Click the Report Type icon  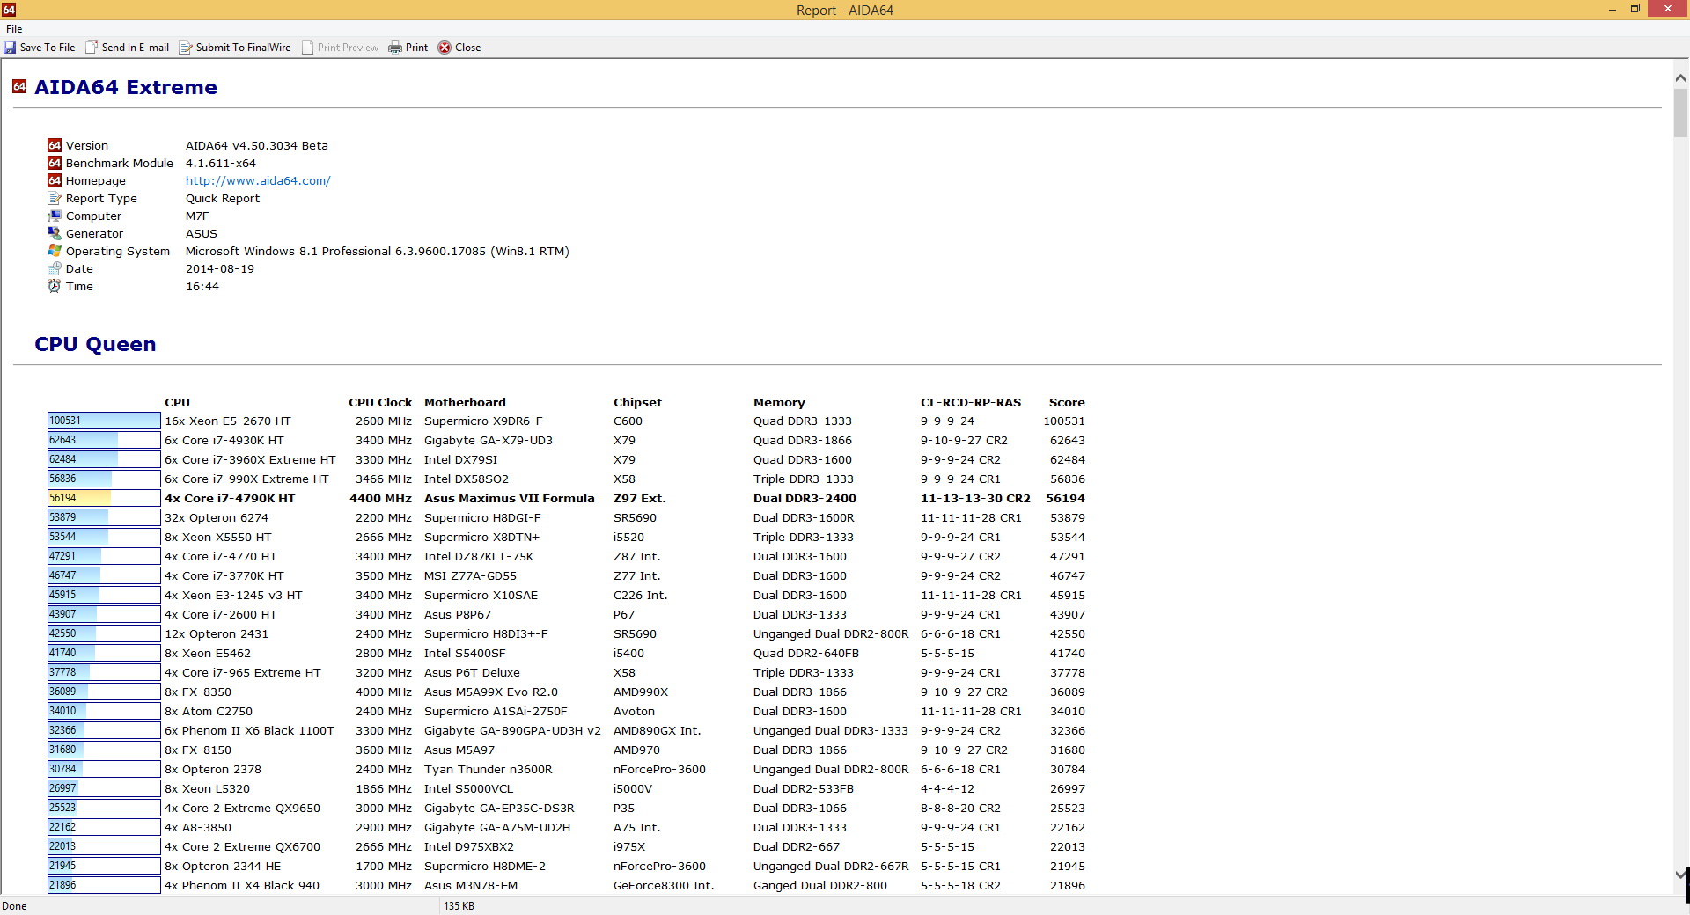[x=55, y=198]
